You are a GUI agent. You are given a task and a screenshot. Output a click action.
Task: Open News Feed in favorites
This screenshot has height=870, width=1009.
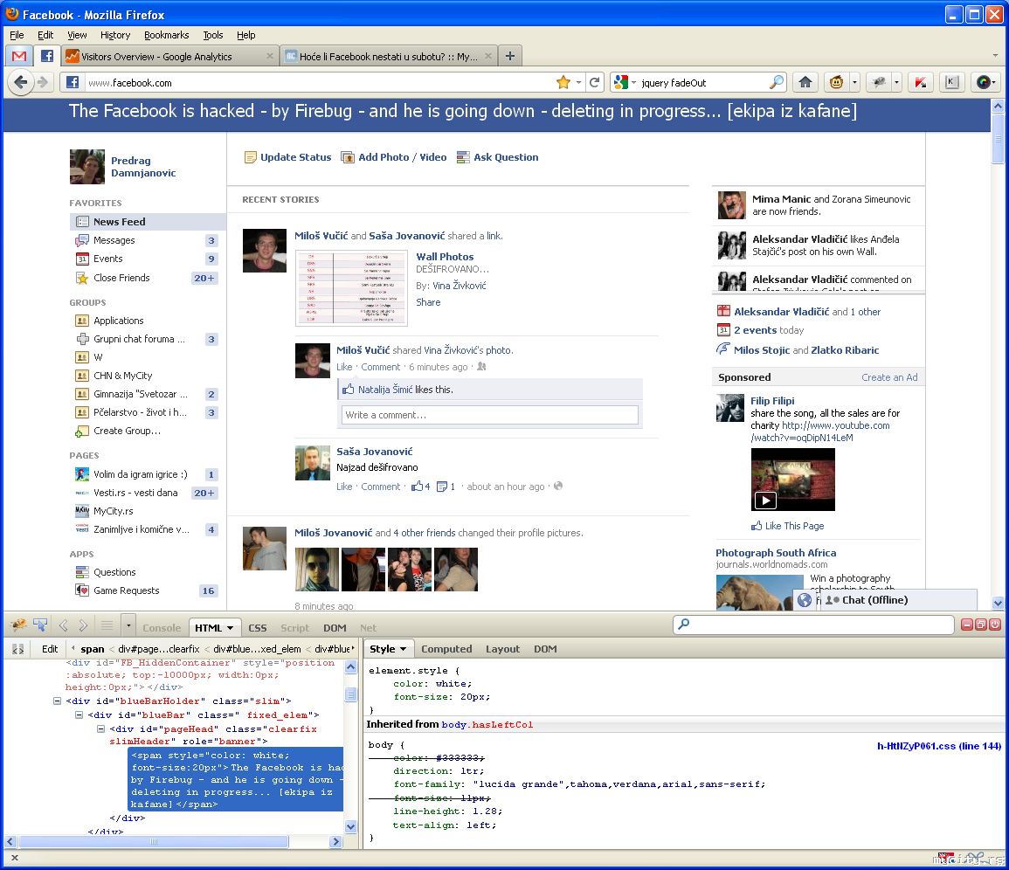tap(148, 221)
